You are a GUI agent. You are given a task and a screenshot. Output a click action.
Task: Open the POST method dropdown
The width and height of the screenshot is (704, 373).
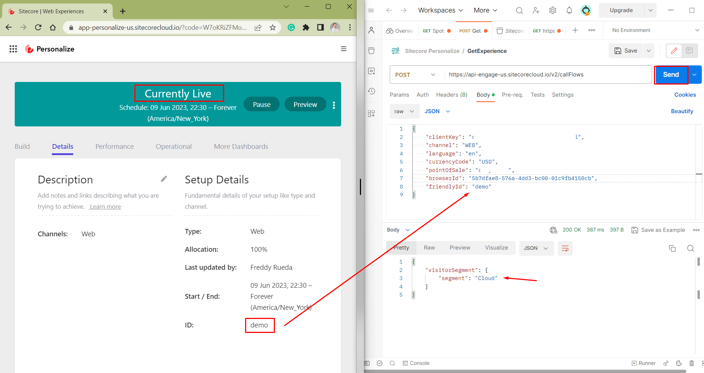(x=415, y=75)
